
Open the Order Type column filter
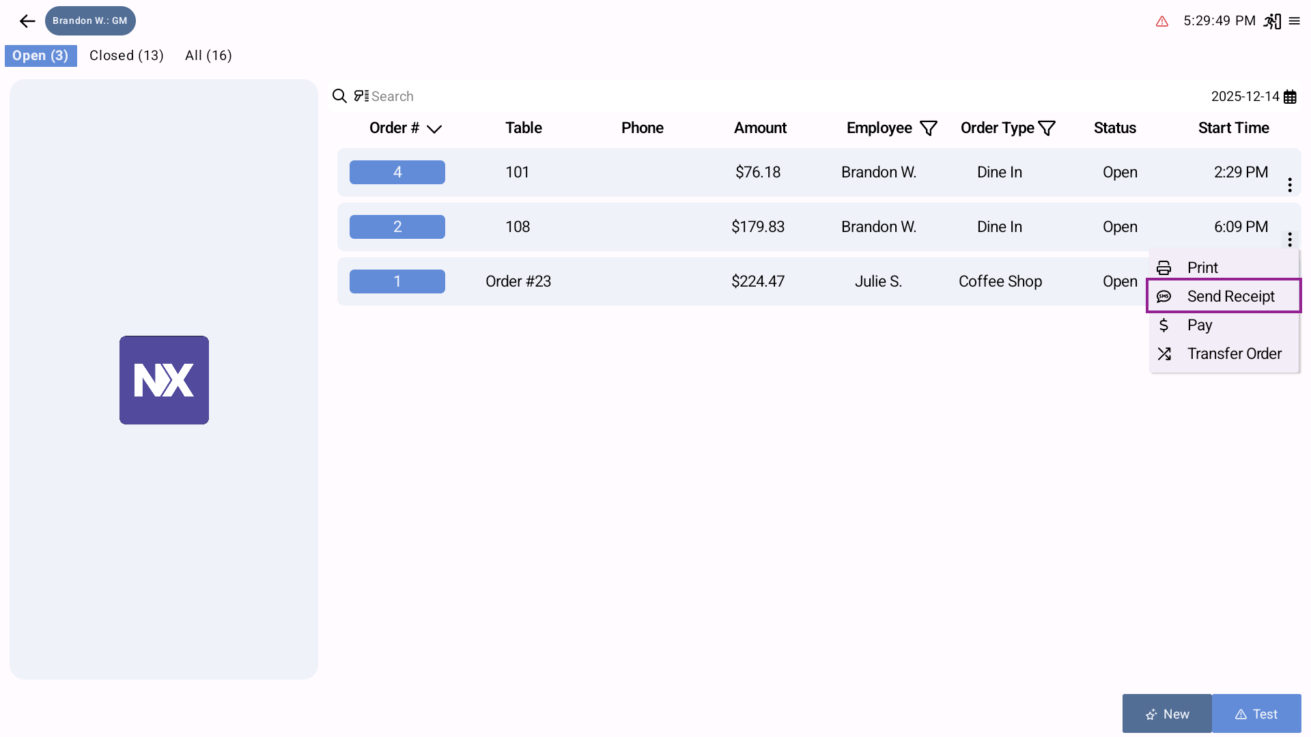[1047, 128]
